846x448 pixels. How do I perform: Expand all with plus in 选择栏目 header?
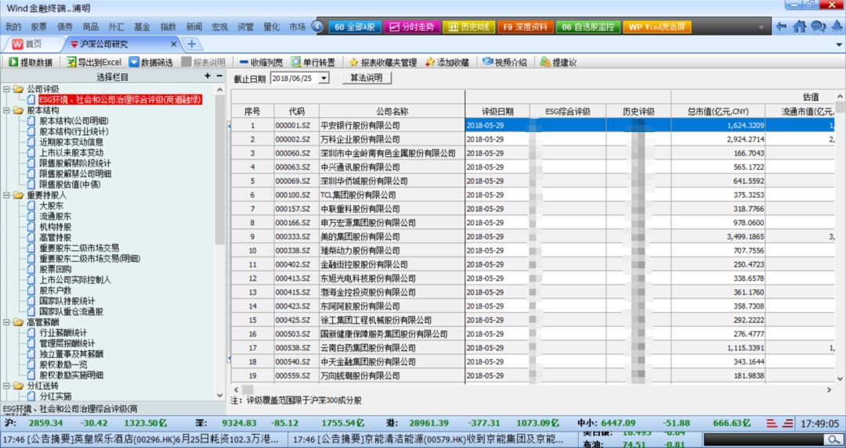point(208,77)
